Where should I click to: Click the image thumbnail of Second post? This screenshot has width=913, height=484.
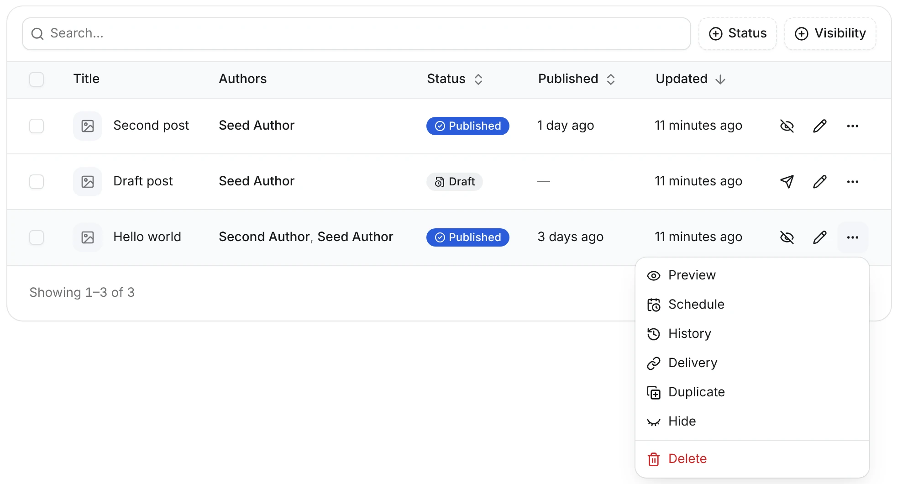88,126
